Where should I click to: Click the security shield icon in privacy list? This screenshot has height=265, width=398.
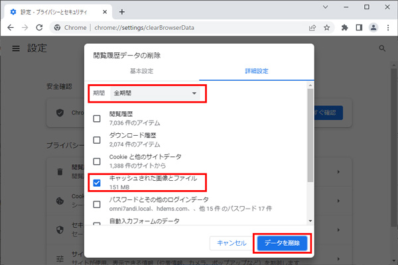60,230
